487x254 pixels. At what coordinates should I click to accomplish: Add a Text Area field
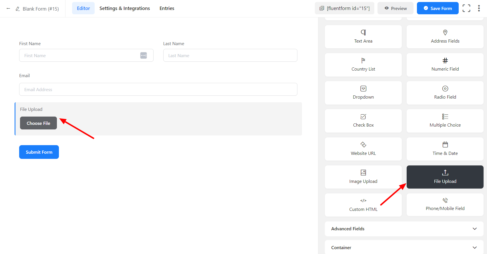pyautogui.click(x=363, y=37)
